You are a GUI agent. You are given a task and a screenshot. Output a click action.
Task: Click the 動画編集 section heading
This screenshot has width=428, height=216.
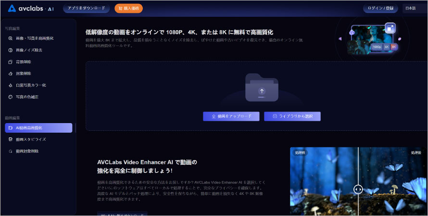pos(13,118)
